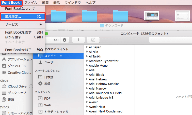Click Font Bookを終了 to quit
Image resolution: width=192 pixels, height=115 pixels.
[23, 50]
